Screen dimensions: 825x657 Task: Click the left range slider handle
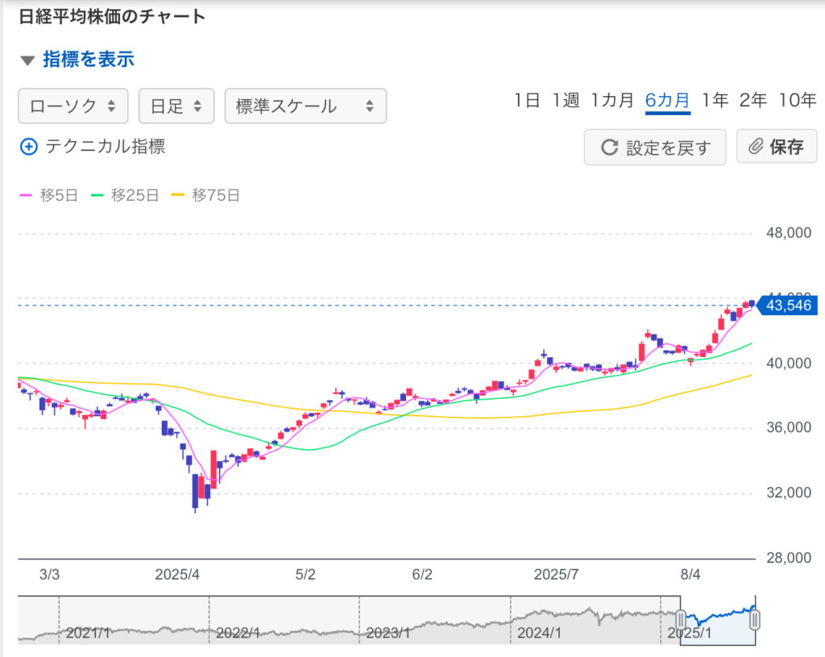[x=680, y=620]
